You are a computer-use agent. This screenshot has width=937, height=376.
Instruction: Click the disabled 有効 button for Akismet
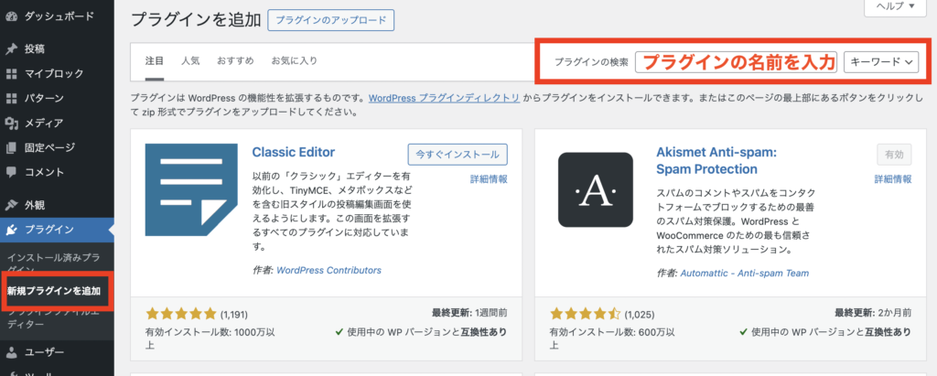(895, 155)
